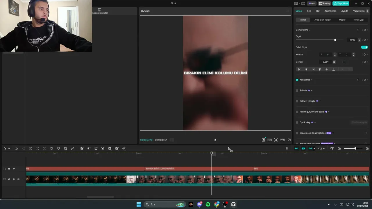The height and width of the screenshot is (209, 372).
Task: Select the Arka planı kaldır sub-tab
Action: point(323,20)
